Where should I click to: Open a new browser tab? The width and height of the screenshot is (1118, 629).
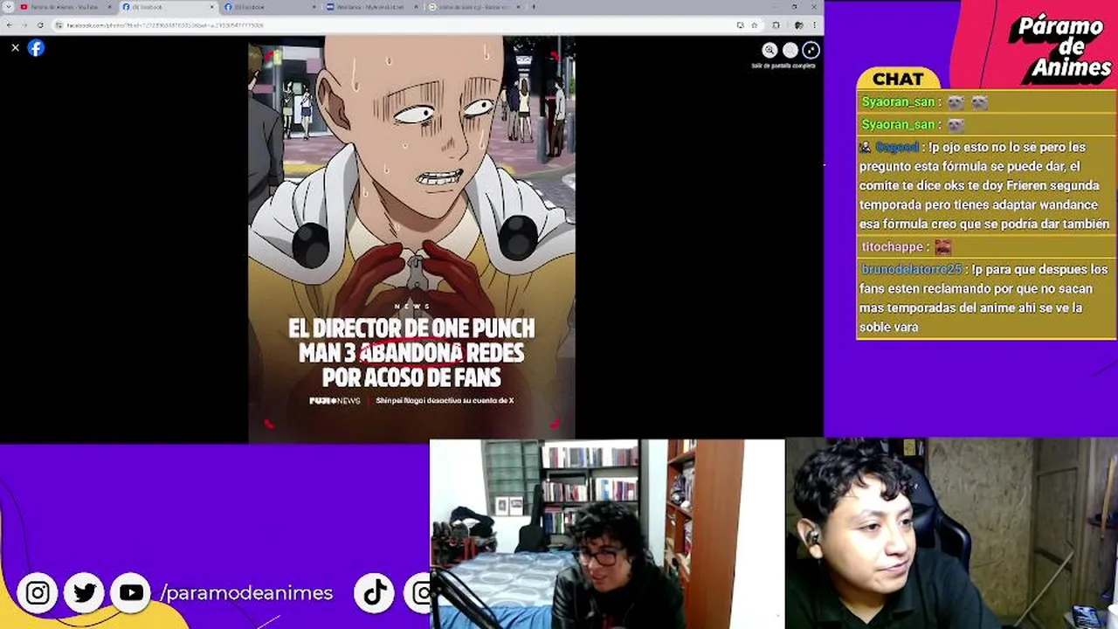[x=533, y=7]
